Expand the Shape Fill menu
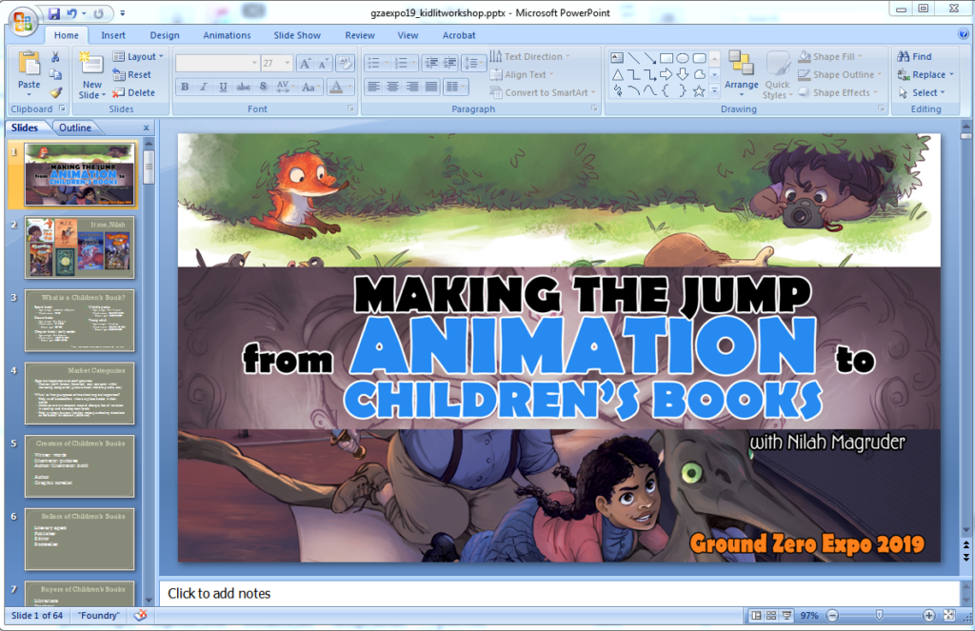The height and width of the screenshot is (631, 975). (x=830, y=56)
